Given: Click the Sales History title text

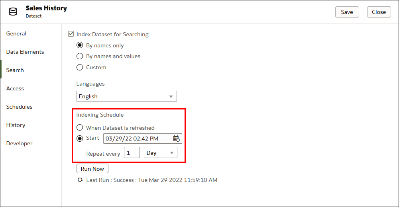Looking at the screenshot, I should tap(46, 8).
